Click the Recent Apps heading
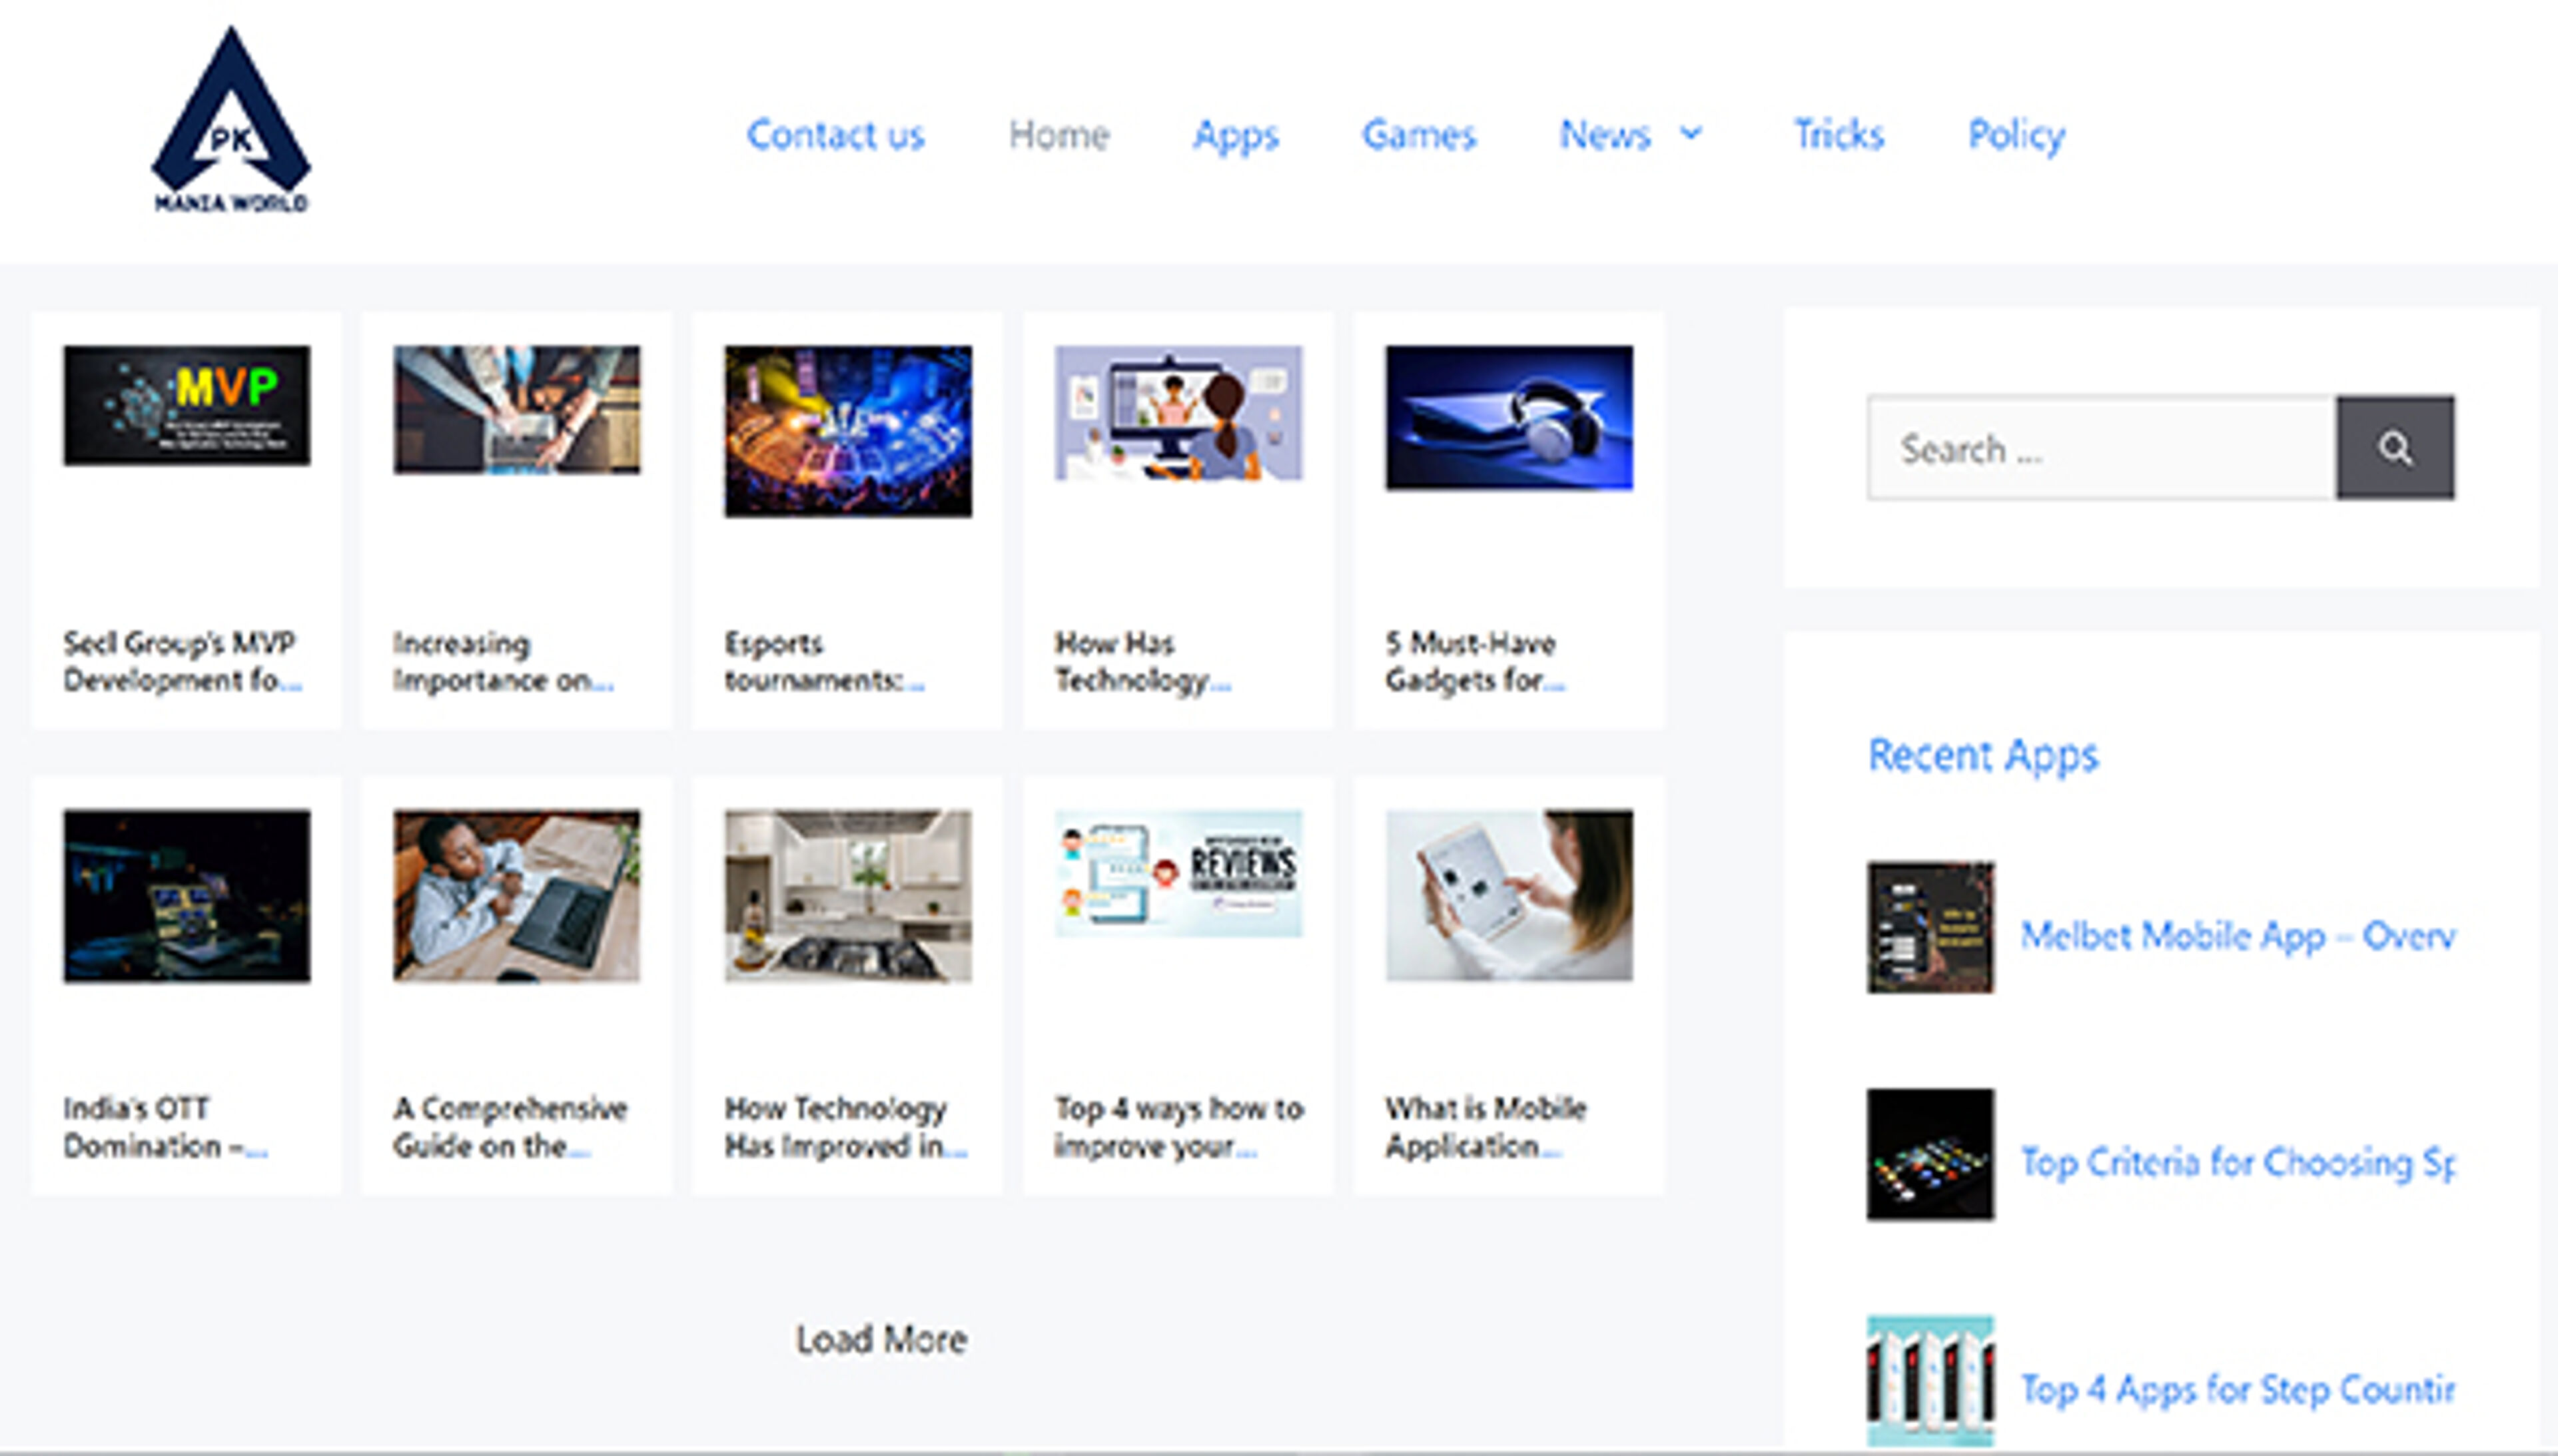 click(x=1982, y=755)
